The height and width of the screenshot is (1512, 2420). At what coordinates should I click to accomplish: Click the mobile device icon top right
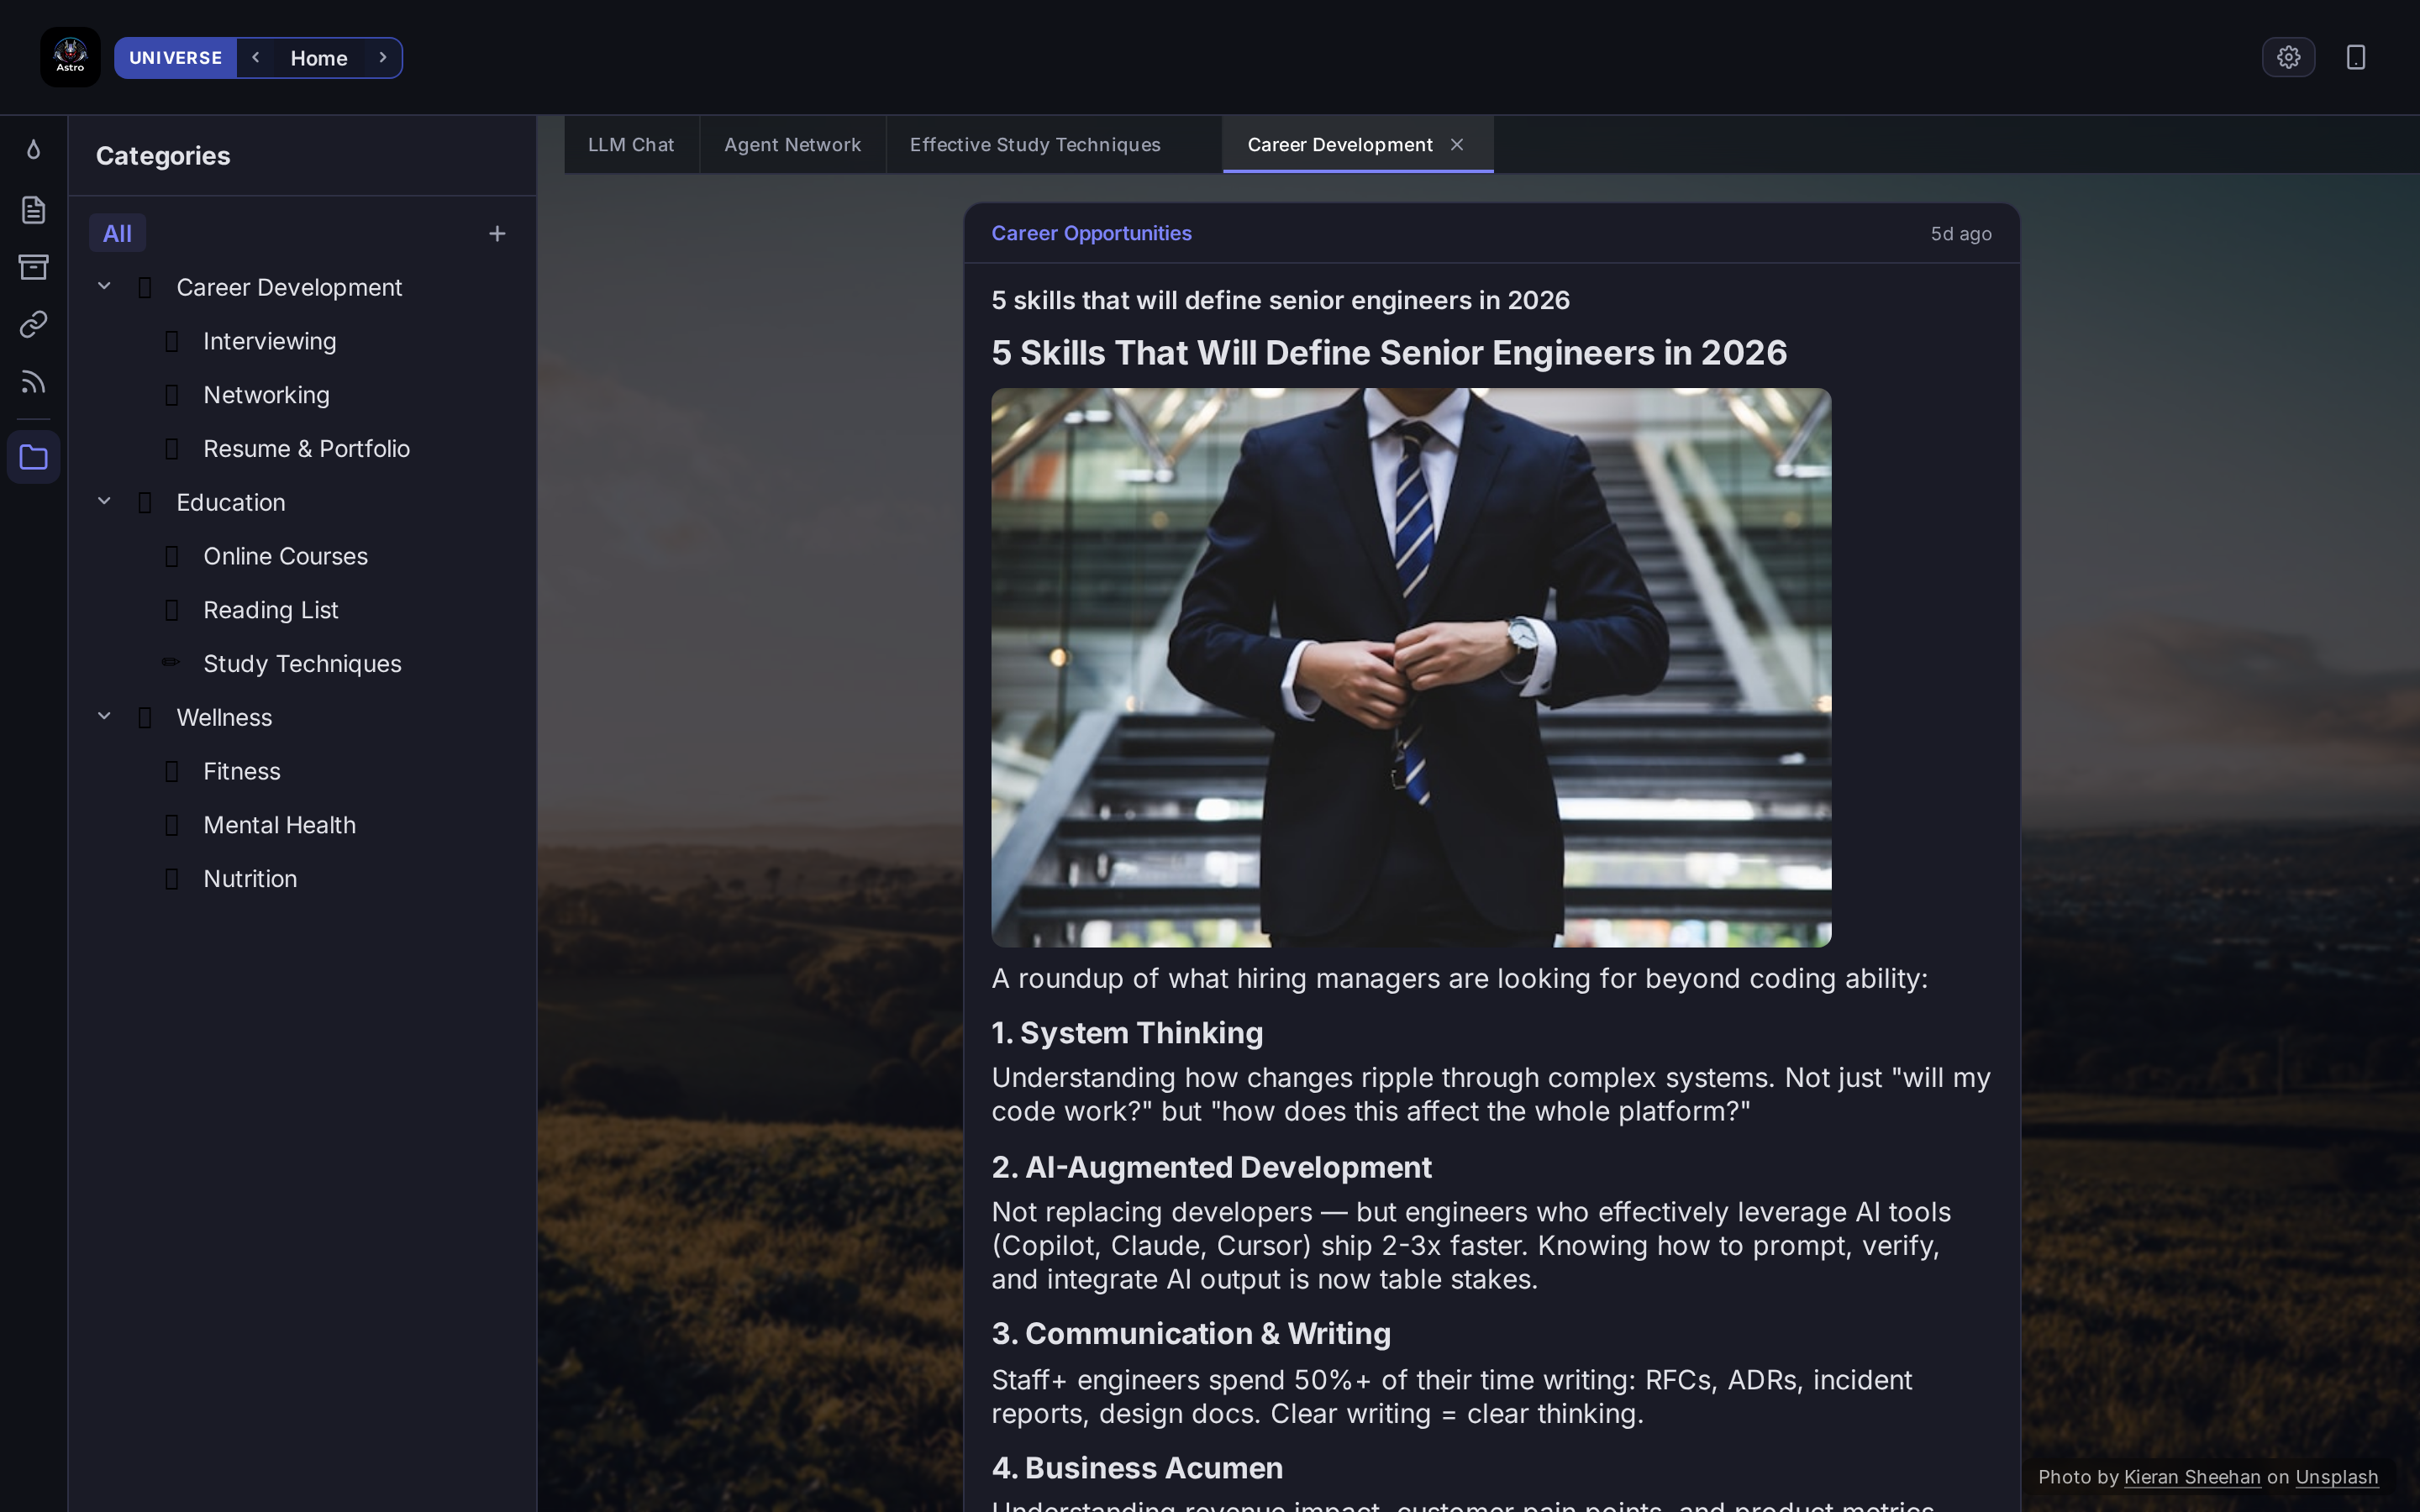pos(2355,56)
